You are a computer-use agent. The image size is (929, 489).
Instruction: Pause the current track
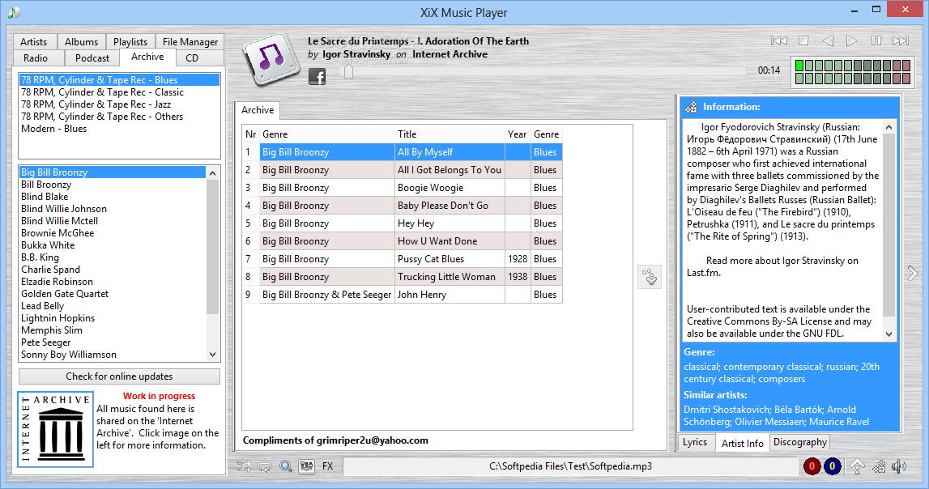tap(876, 40)
